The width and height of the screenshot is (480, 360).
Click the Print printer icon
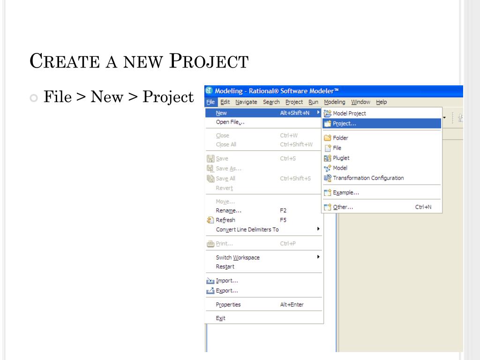(210, 244)
